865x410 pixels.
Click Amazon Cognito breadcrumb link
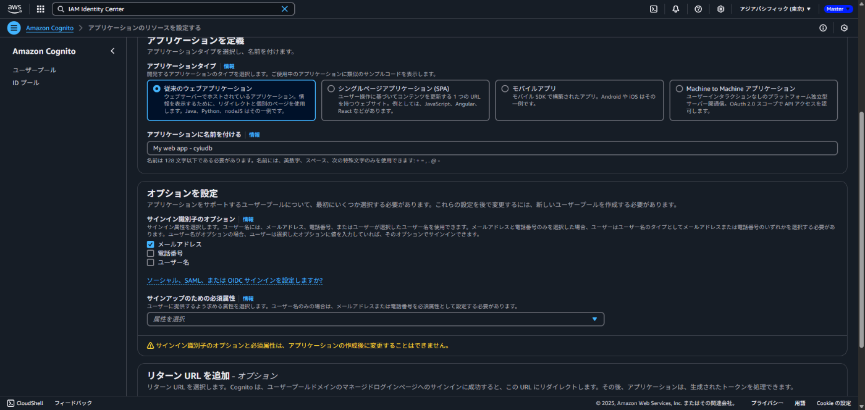49,28
